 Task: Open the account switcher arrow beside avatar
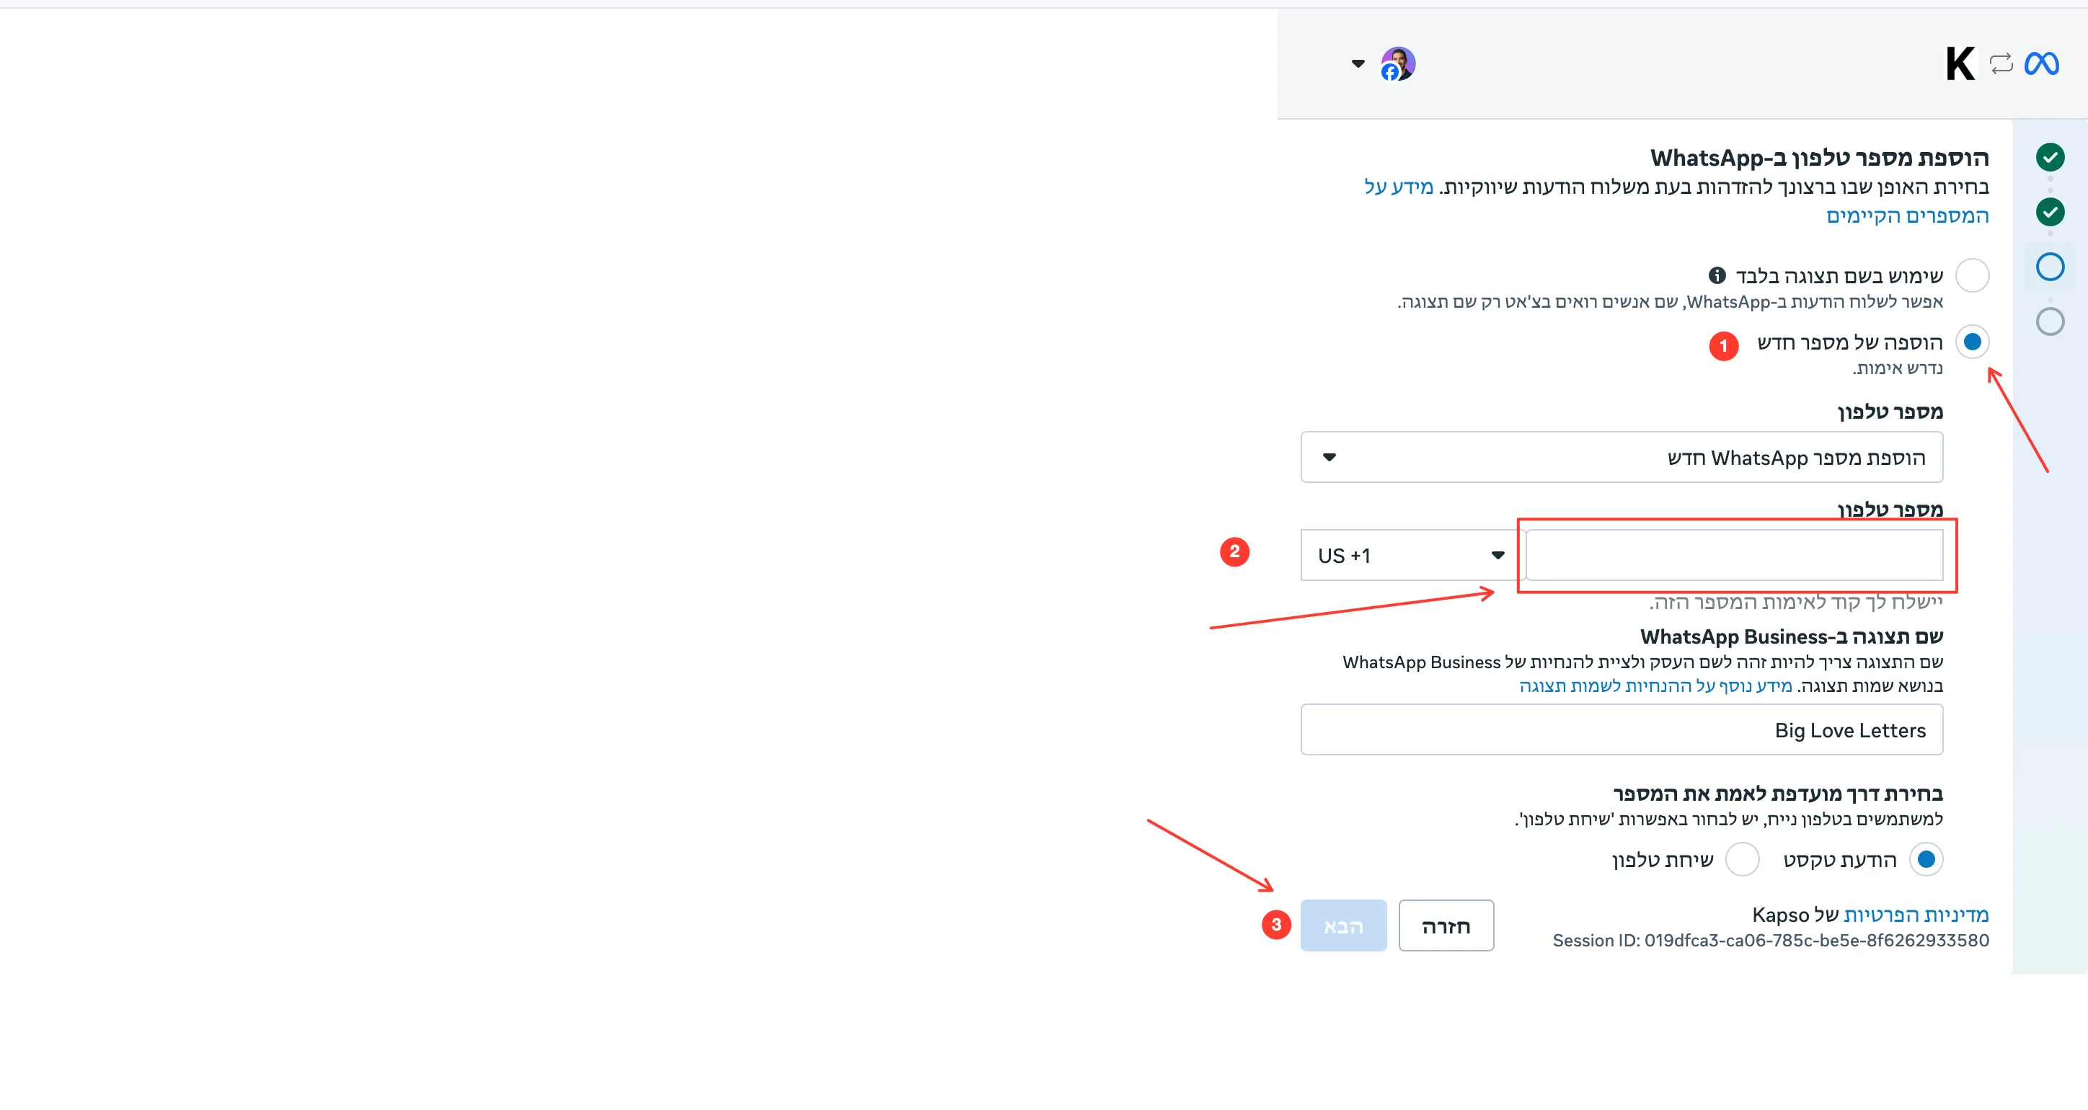point(1358,63)
